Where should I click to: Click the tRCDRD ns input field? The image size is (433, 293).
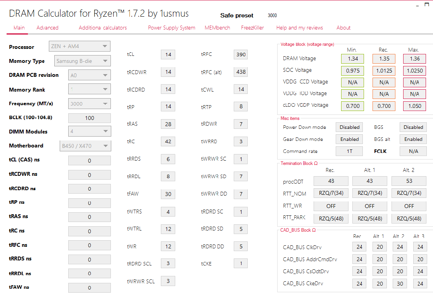(90, 189)
